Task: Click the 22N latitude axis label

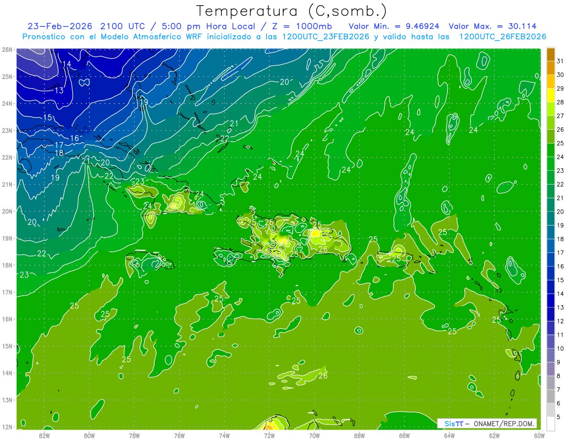Action: 7,157
